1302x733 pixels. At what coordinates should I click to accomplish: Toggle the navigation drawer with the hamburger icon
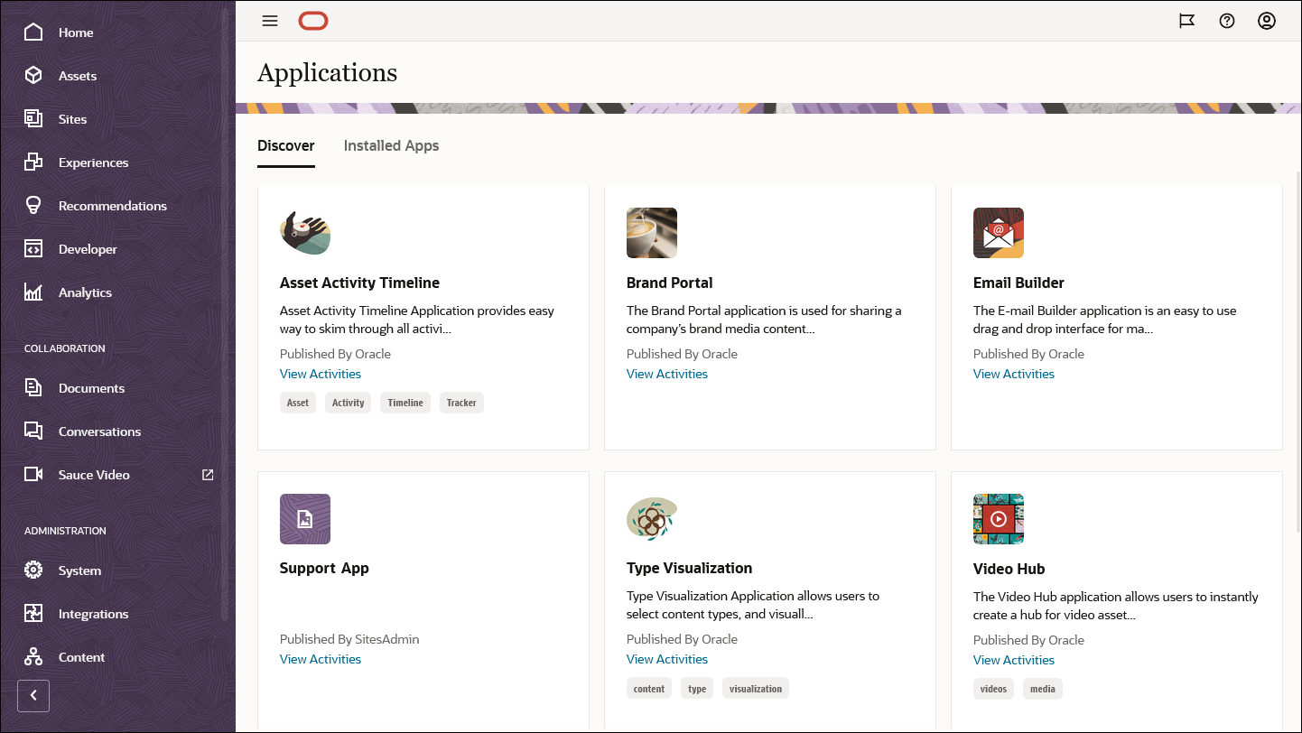coord(269,21)
